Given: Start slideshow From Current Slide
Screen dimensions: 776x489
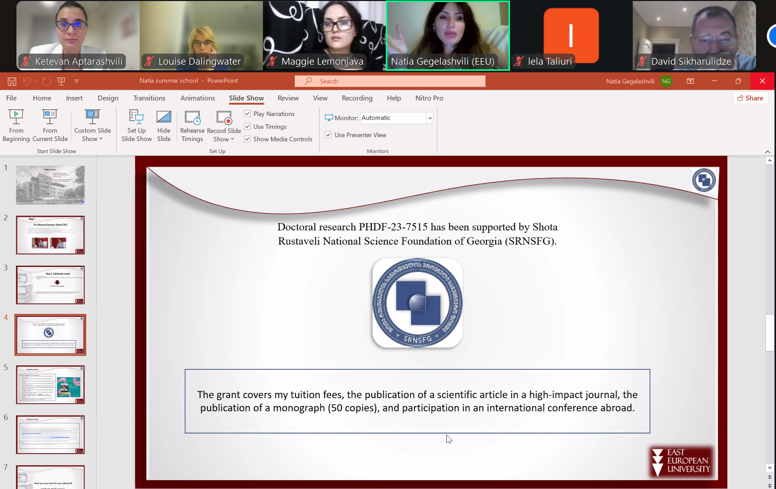Looking at the screenshot, I should 50,125.
